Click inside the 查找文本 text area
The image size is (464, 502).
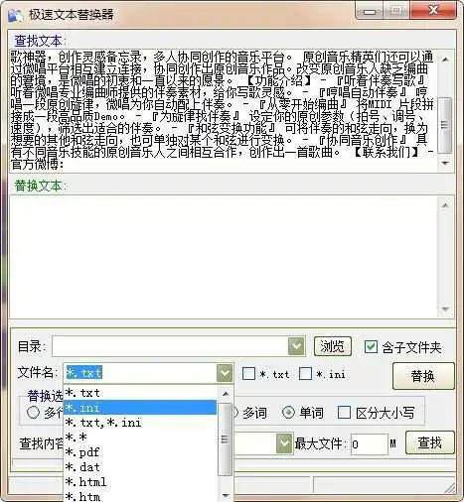coord(224,110)
